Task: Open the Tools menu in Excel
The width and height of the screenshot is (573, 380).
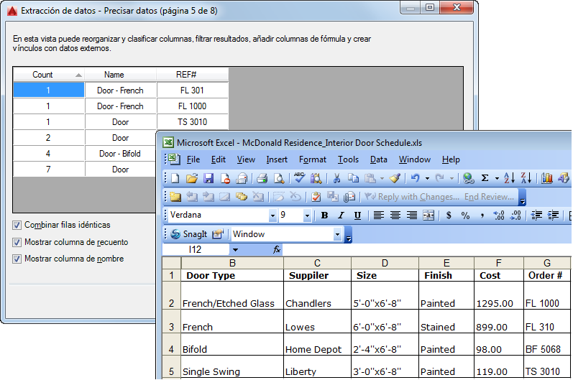Action: pos(348,159)
